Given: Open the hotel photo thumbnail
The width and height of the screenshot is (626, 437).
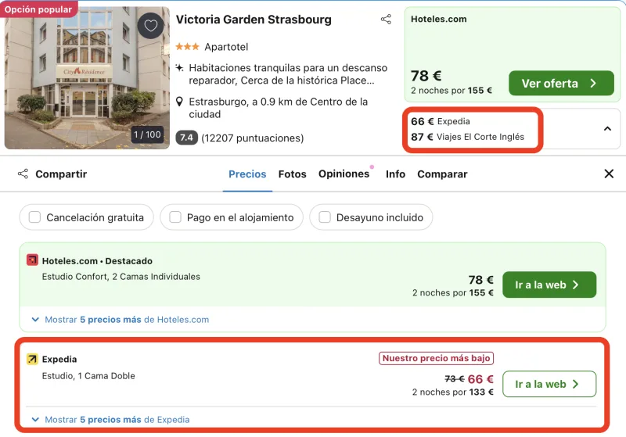Looking at the screenshot, I should (x=87, y=77).
